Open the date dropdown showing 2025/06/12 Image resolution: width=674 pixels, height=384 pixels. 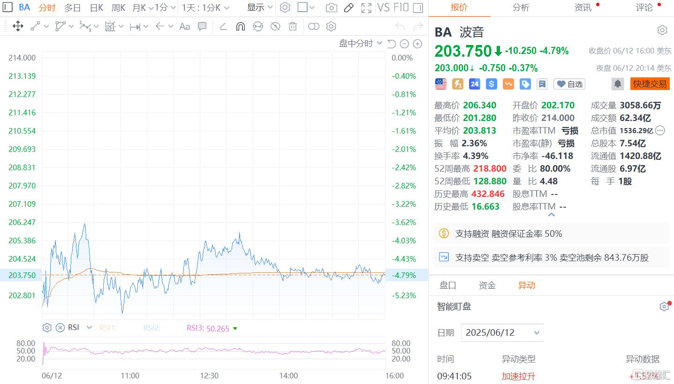(502, 333)
